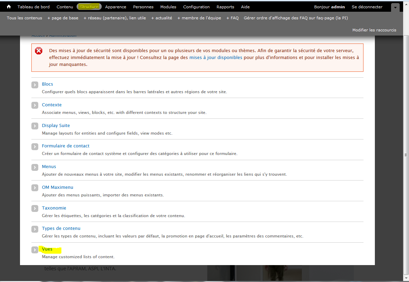Open the Vues link

coord(47,249)
